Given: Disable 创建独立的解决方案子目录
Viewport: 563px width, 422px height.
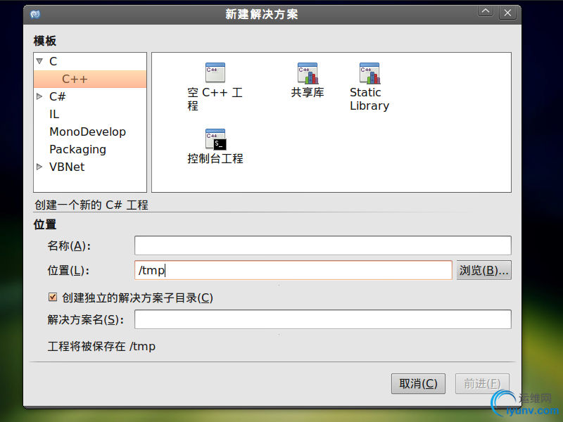Looking at the screenshot, I should (x=53, y=296).
